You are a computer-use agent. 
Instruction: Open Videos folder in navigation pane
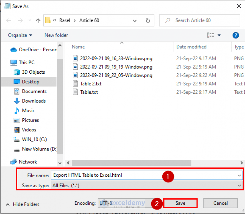coord(25,130)
